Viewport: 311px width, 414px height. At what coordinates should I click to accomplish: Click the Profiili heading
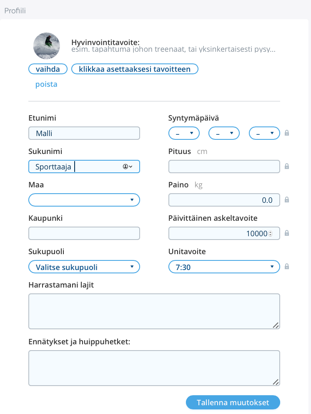coord(14,10)
